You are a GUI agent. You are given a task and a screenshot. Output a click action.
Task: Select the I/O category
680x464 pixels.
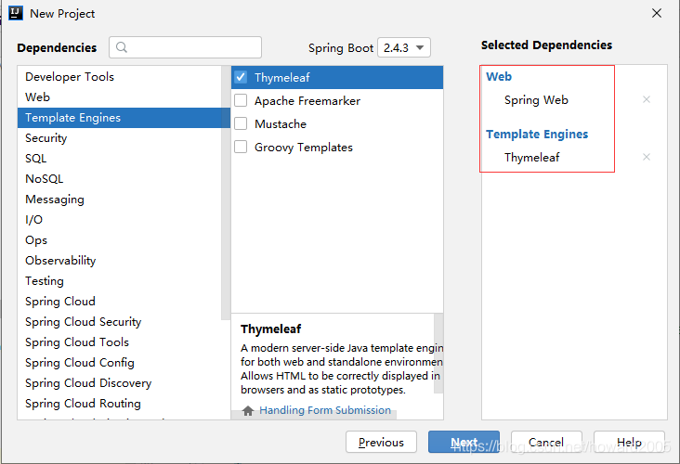(119, 220)
